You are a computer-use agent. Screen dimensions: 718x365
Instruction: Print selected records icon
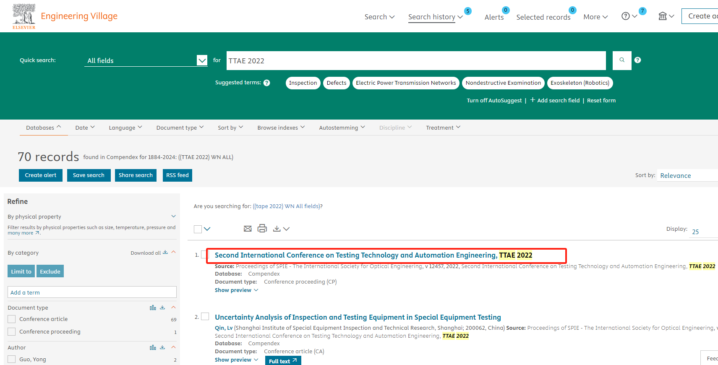click(x=262, y=229)
